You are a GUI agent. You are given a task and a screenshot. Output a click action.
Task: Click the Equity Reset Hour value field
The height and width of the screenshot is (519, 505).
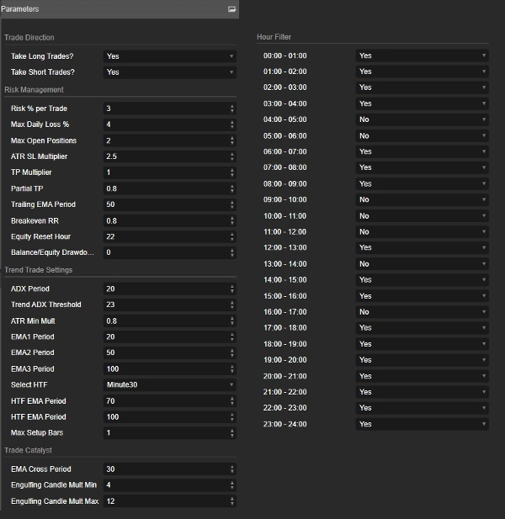point(169,236)
